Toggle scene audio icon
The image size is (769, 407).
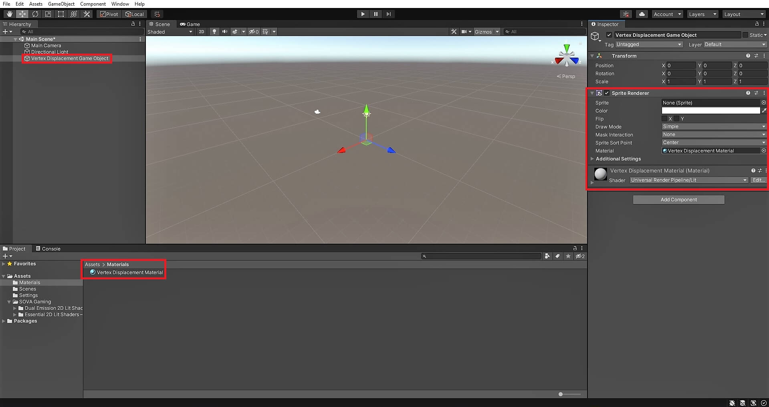click(224, 32)
